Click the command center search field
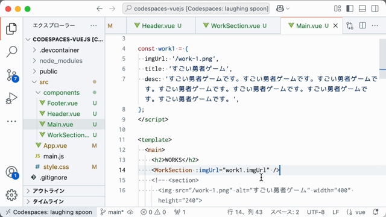This screenshot has width=386, height=217. [196, 8]
